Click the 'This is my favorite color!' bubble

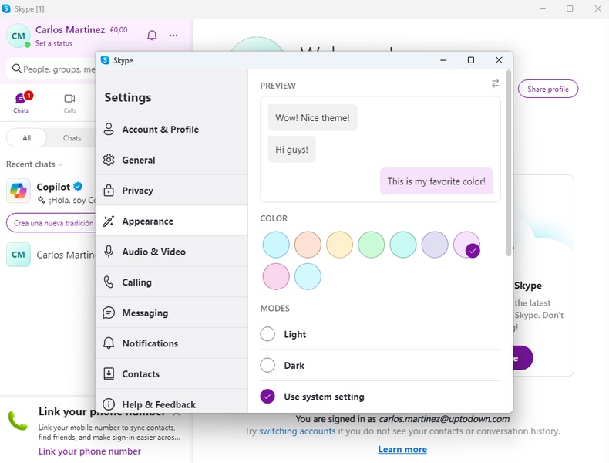click(x=436, y=181)
